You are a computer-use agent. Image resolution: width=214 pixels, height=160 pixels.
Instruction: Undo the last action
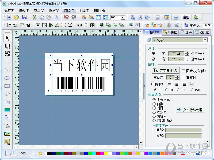pos(66,17)
